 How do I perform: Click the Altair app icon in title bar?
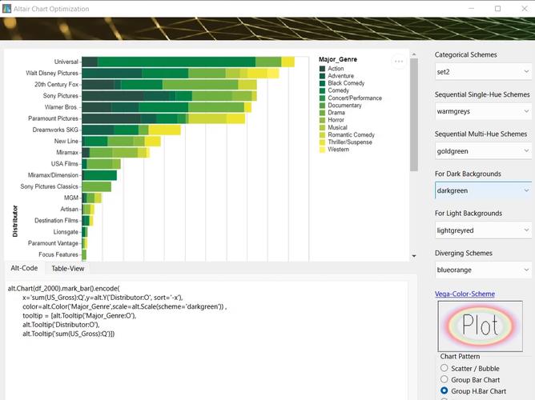pos(7,8)
